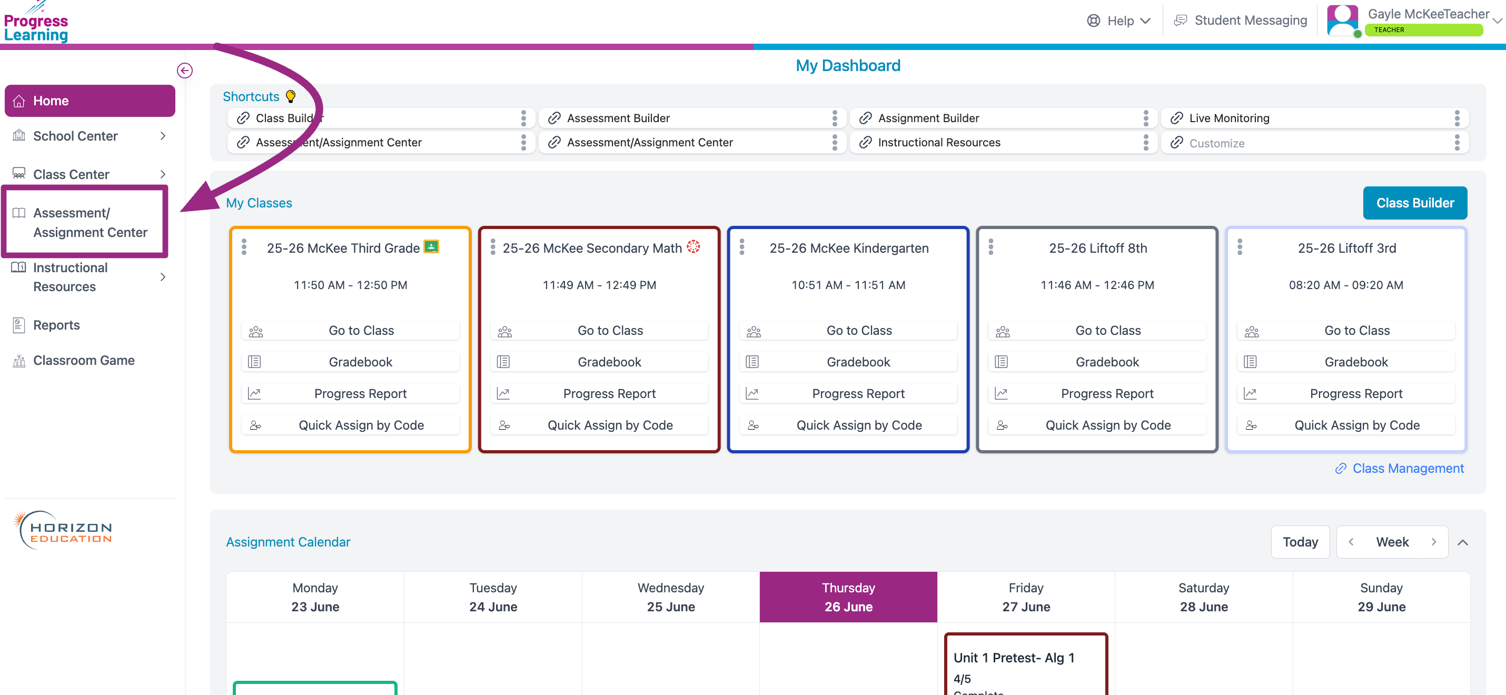This screenshot has height=695, width=1506.
Task: Click the blue Class Builder button
Action: pyautogui.click(x=1415, y=203)
